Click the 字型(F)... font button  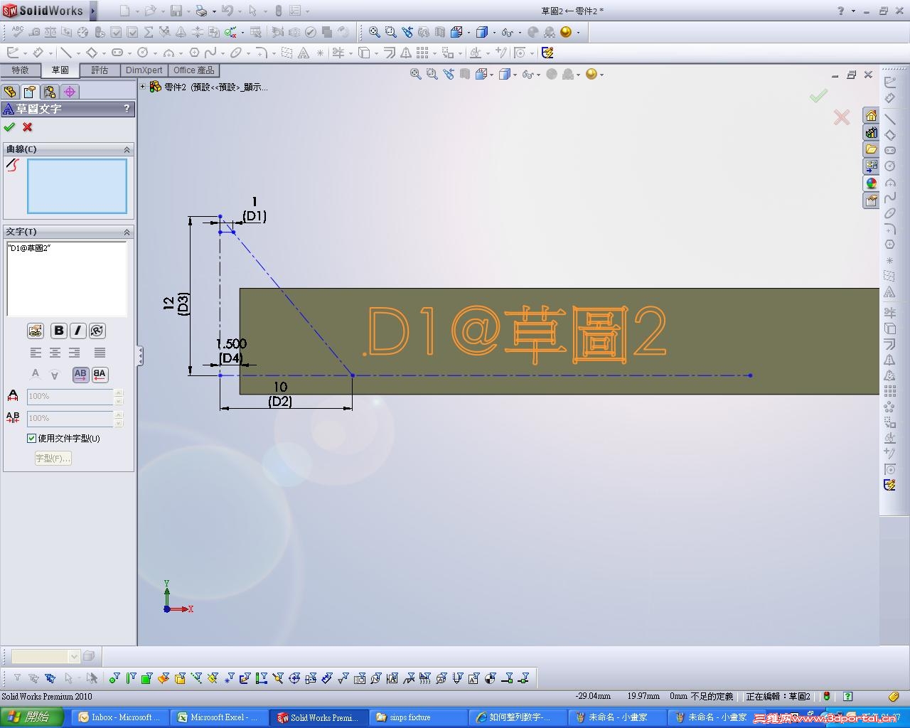click(53, 459)
